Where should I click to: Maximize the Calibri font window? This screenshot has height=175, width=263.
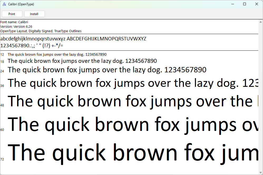coord(245,4)
